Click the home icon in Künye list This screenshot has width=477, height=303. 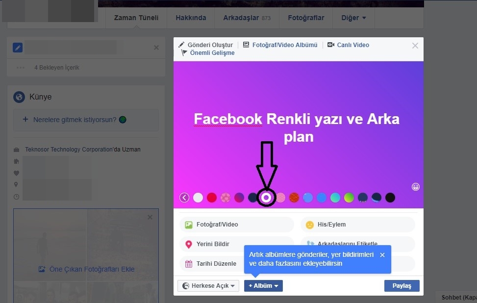[17, 161]
